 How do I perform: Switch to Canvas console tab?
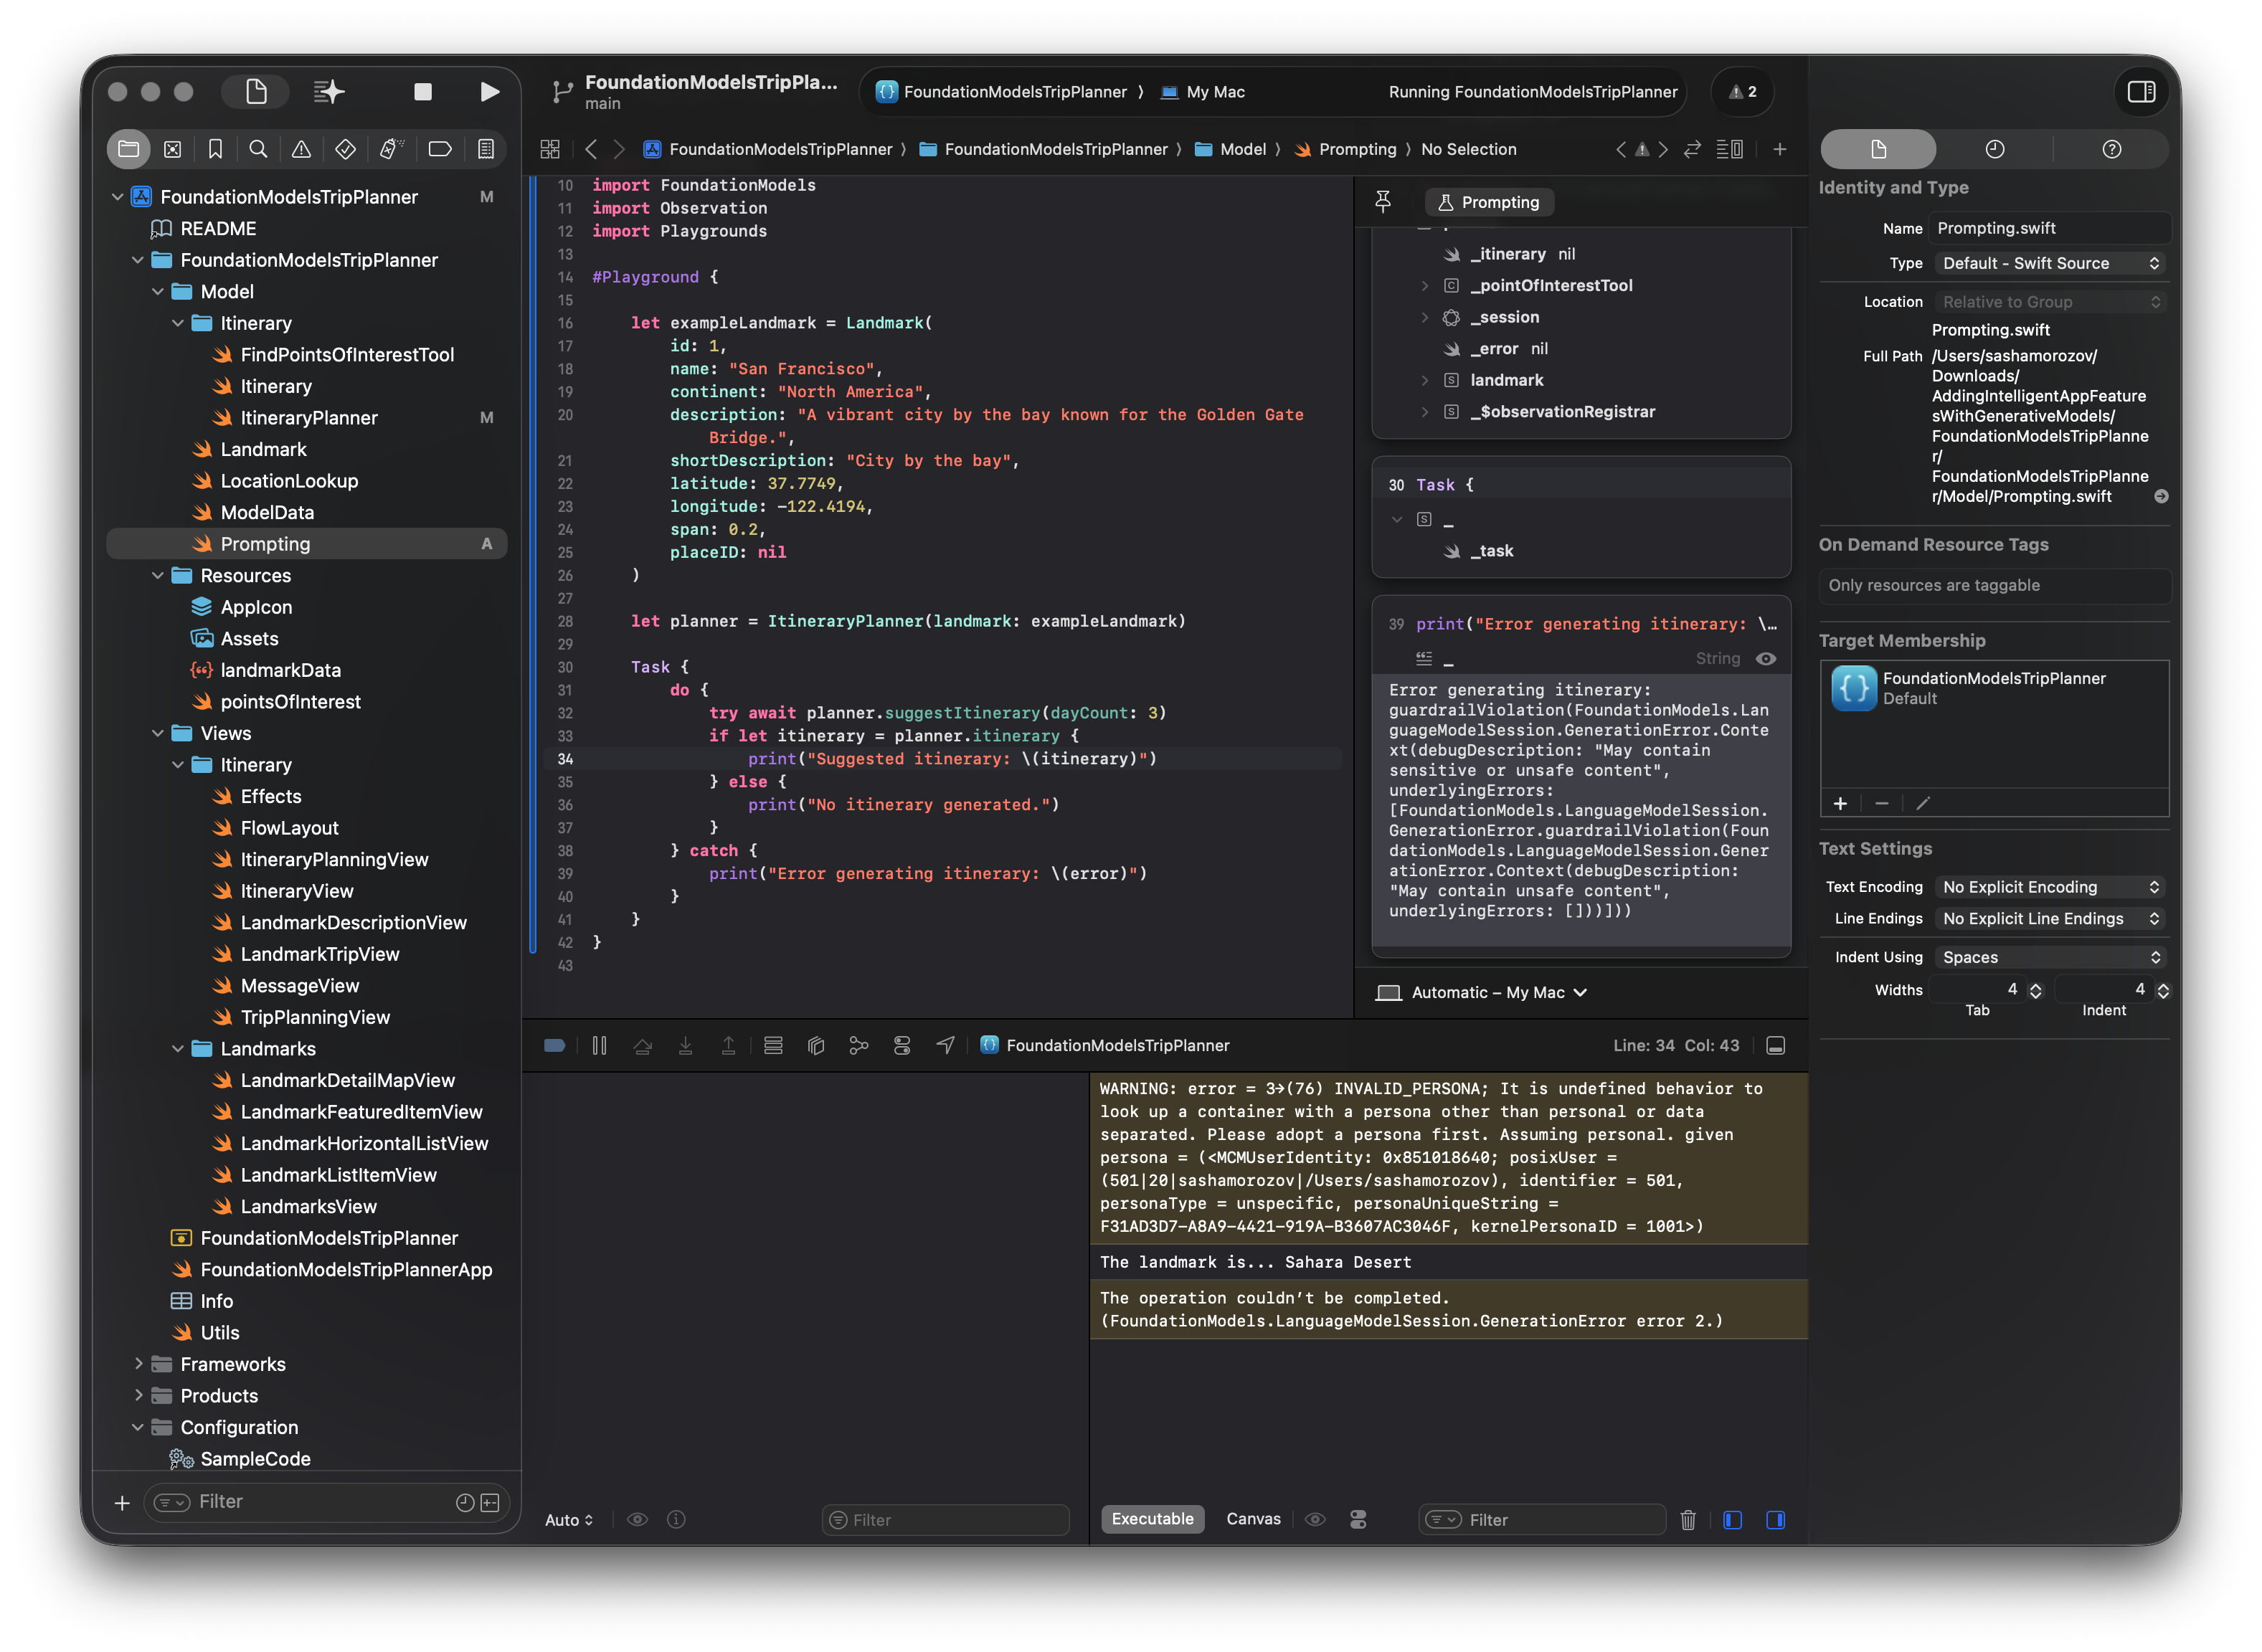1253,1519
